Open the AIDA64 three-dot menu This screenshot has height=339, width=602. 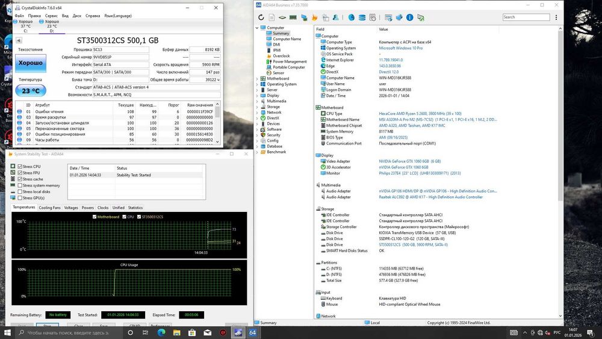556,17
